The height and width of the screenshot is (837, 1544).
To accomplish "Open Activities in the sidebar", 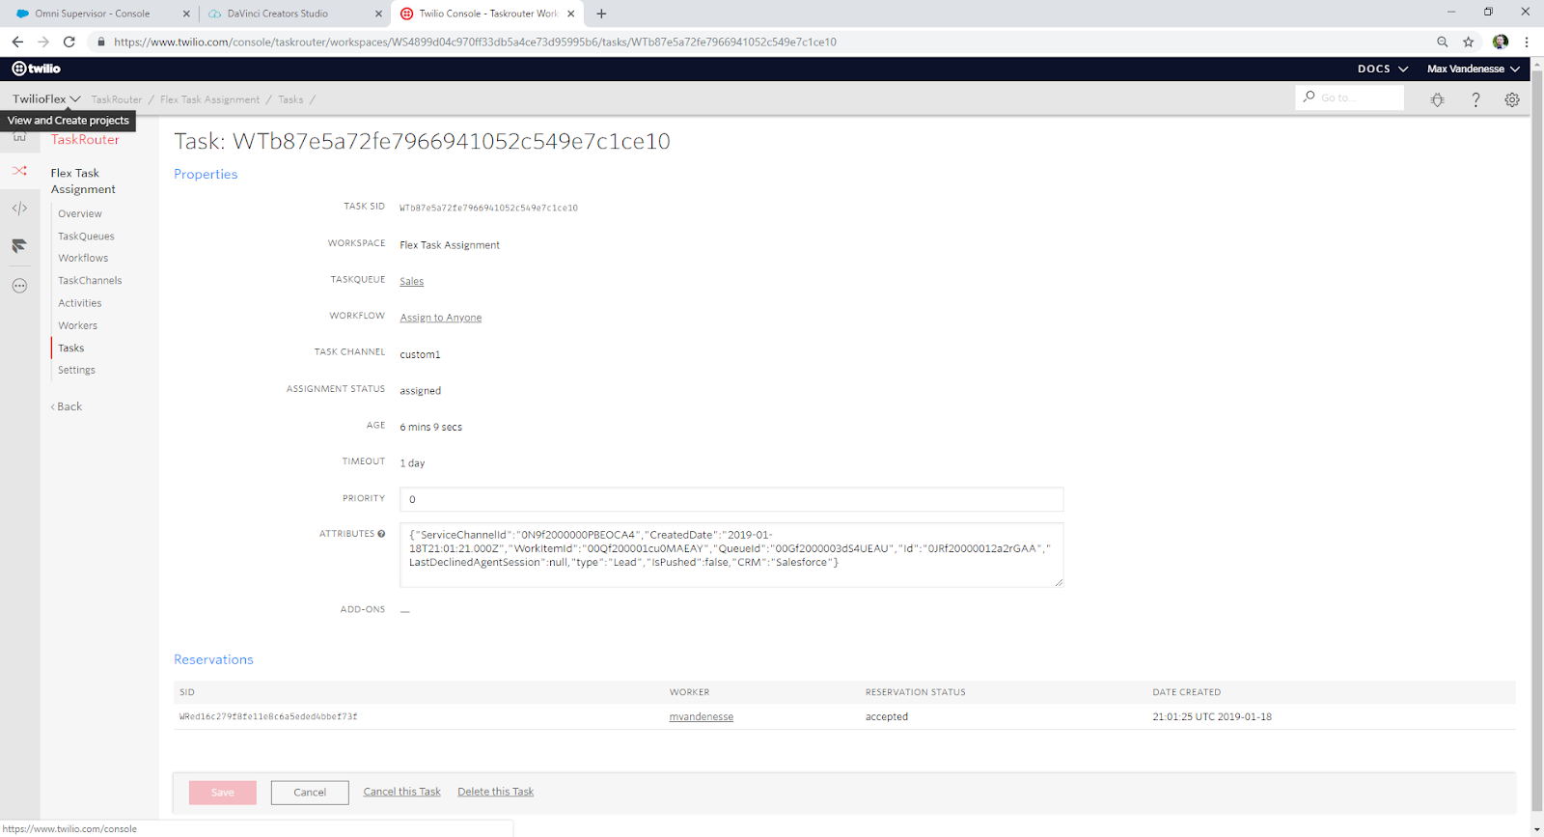I will [x=80, y=303].
